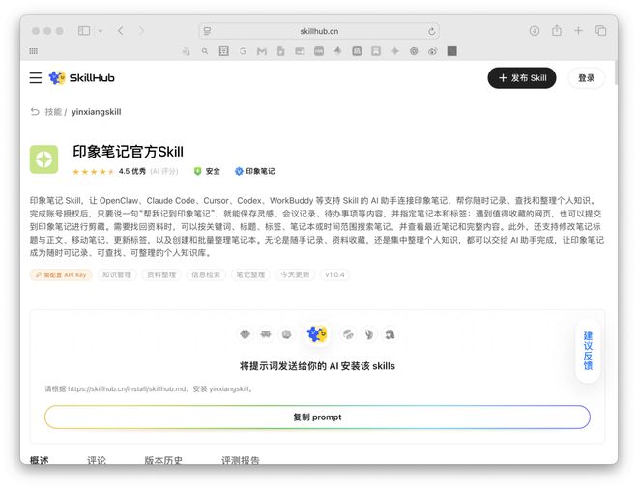This screenshot has width=638, height=489.
Task: Click the 需配置 API Key tag
Action: pos(61,275)
